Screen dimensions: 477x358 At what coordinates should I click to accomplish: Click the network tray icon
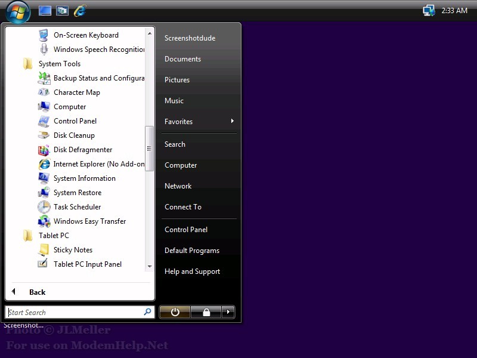[x=429, y=11]
